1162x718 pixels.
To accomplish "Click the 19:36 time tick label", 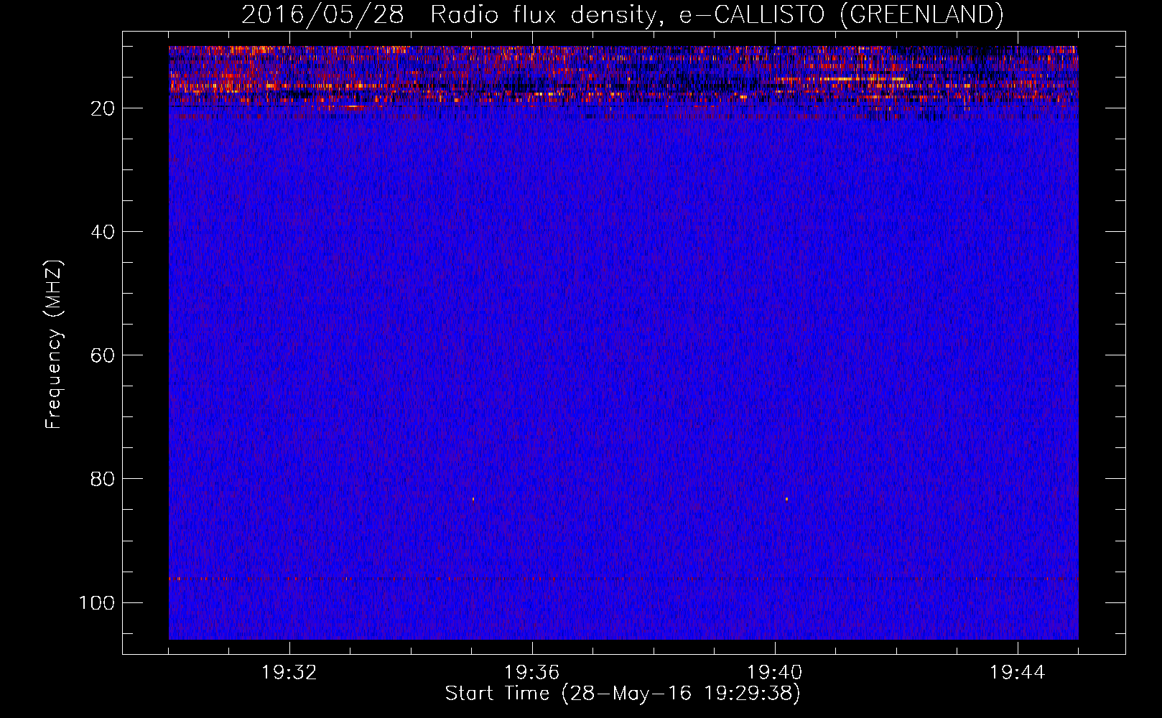I will (532, 673).
